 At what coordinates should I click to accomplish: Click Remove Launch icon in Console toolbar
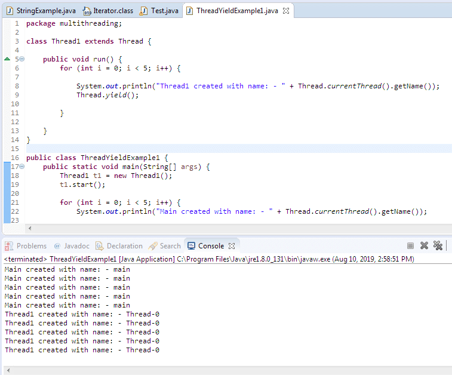tap(425, 245)
